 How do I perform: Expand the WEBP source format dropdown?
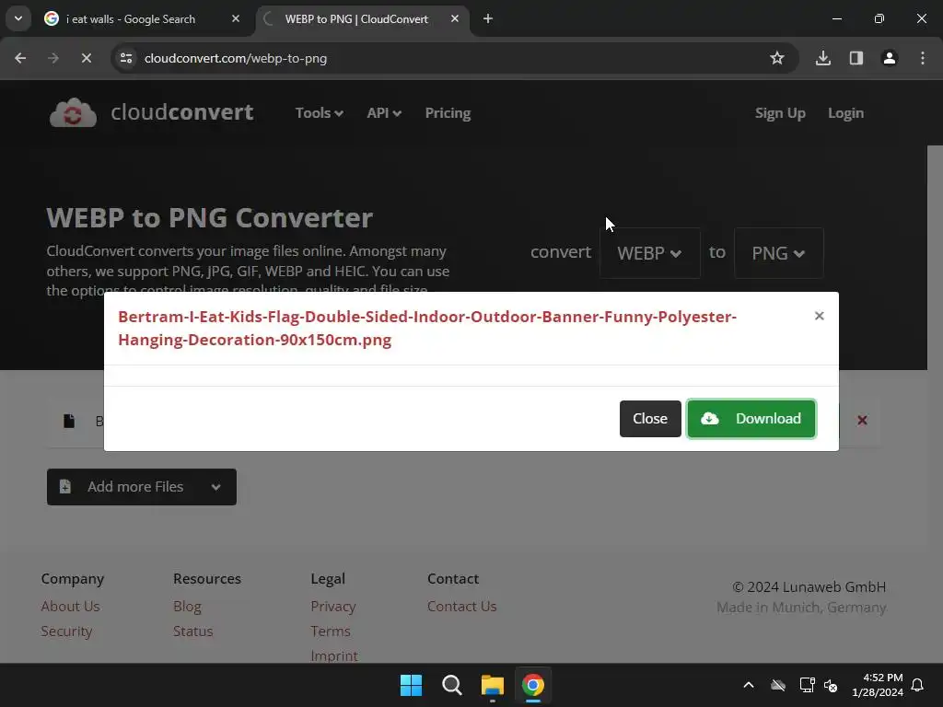(x=649, y=253)
